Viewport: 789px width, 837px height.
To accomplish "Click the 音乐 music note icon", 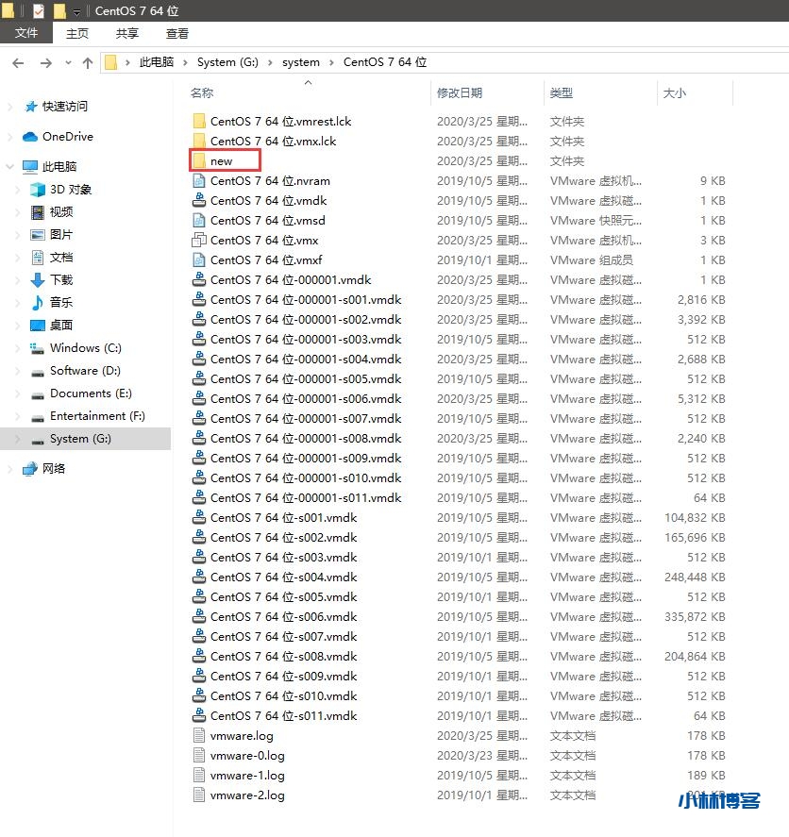I will 38,303.
